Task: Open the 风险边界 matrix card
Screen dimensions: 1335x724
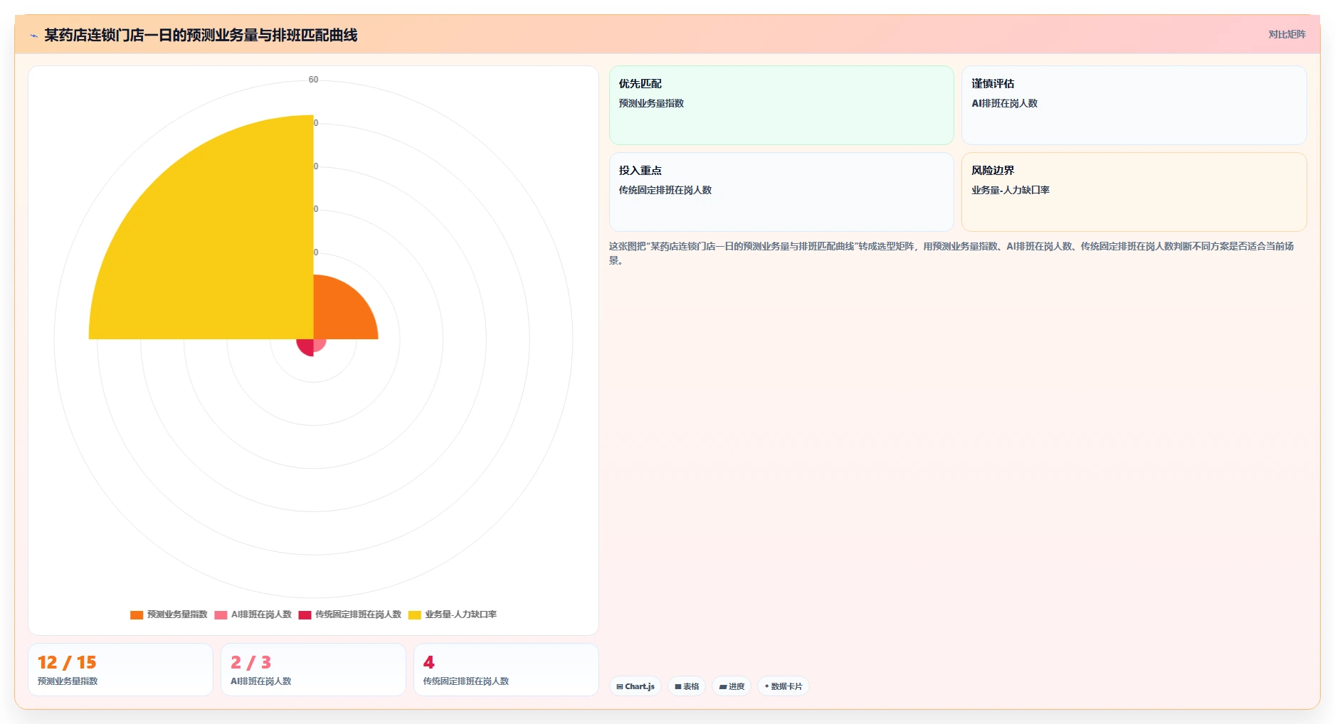Action: point(1134,192)
